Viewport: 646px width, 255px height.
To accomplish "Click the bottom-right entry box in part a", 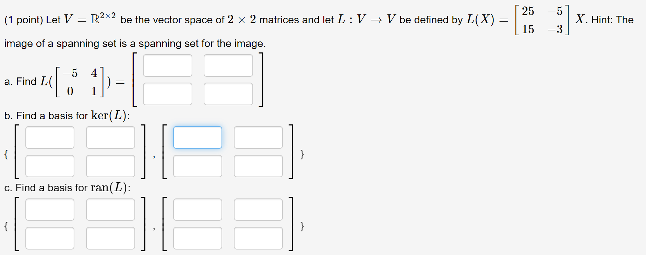I will point(228,94).
